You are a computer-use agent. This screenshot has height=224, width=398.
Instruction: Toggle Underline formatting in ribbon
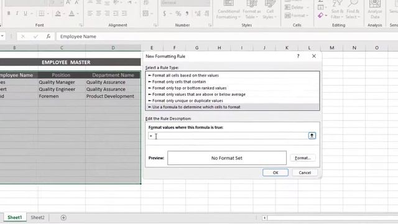click(x=25, y=13)
